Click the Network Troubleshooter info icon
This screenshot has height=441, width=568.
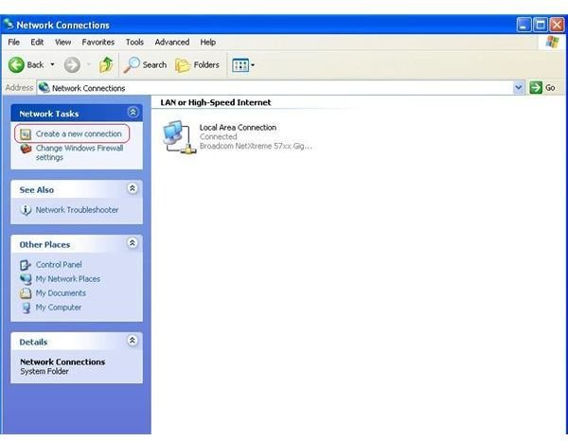pos(26,210)
